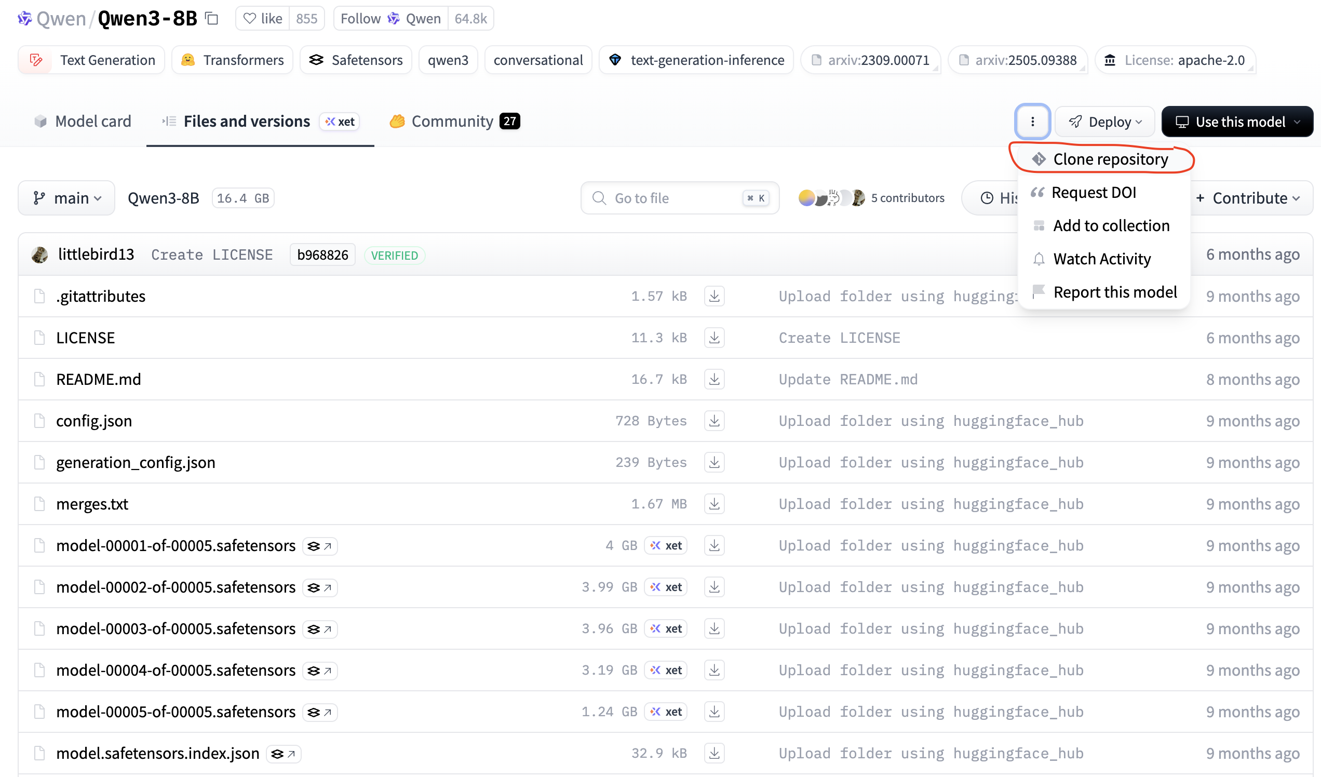Expand the main branch dropdown
Image resolution: width=1321 pixels, height=777 pixels.
pyautogui.click(x=66, y=198)
